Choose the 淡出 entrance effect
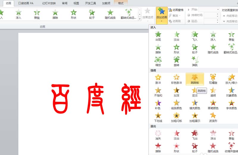Image resolution: width=238 pixels, height=155 pixels. tap(176, 36)
